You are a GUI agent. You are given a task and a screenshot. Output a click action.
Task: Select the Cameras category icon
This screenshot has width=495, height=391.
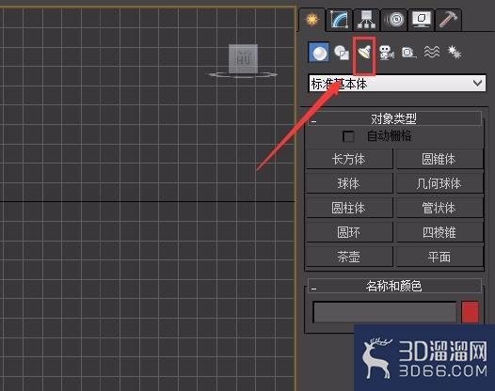click(387, 53)
